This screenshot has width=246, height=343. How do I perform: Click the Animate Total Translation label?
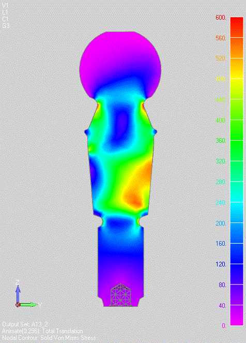[42, 331]
